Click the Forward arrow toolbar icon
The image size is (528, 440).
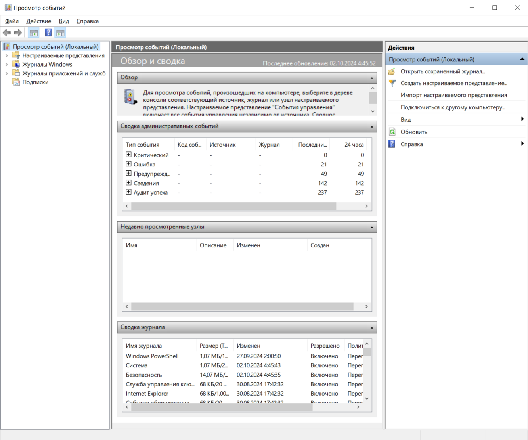18,33
